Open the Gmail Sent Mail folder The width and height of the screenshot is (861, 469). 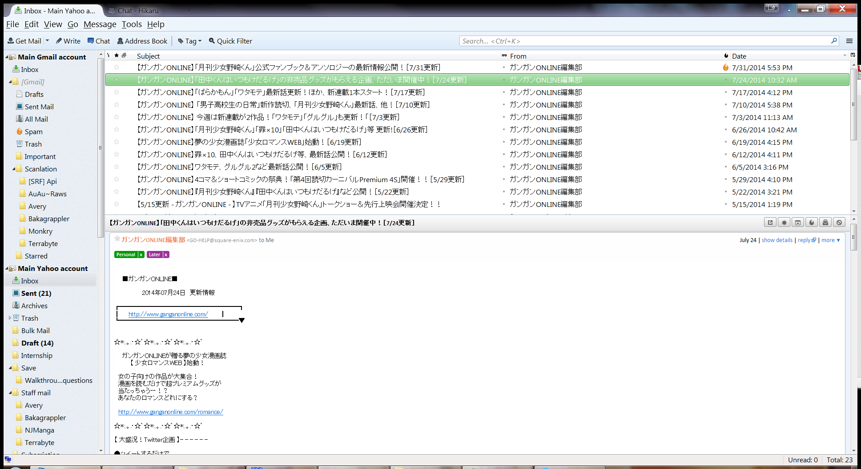coord(39,107)
